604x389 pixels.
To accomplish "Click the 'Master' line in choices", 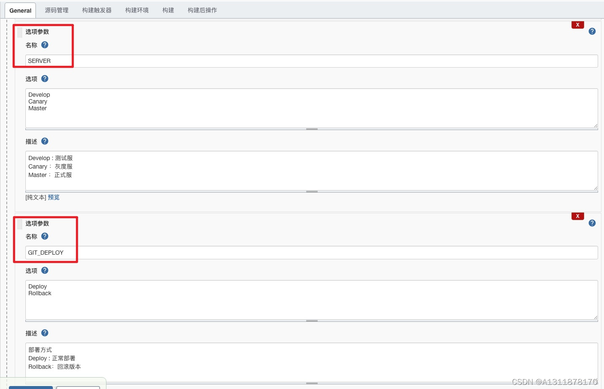I will pos(38,108).
